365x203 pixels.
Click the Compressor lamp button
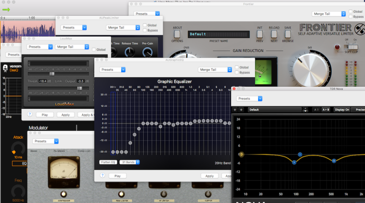tap(64, 194)
